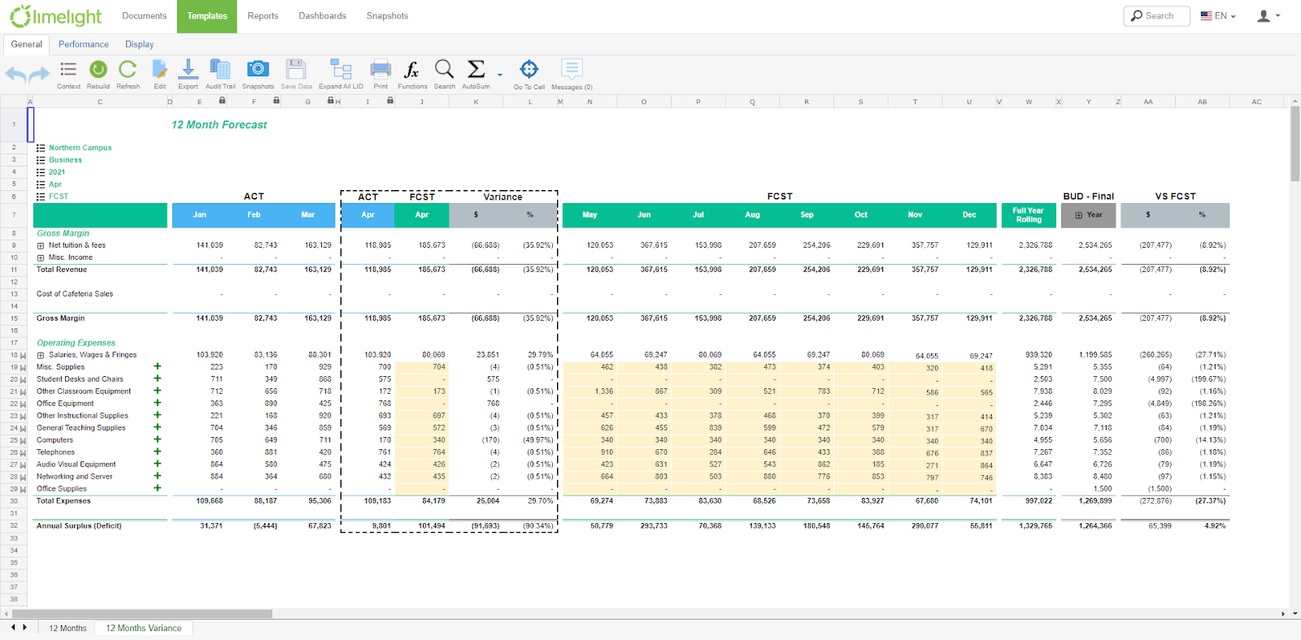Viewport: 1301px width, 640px height.
Task: Click green plus for Computers row
Action: pos(158,439)
